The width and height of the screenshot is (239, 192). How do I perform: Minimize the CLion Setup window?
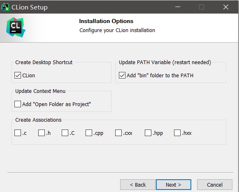pyautogui.click(x=178, y=7)
